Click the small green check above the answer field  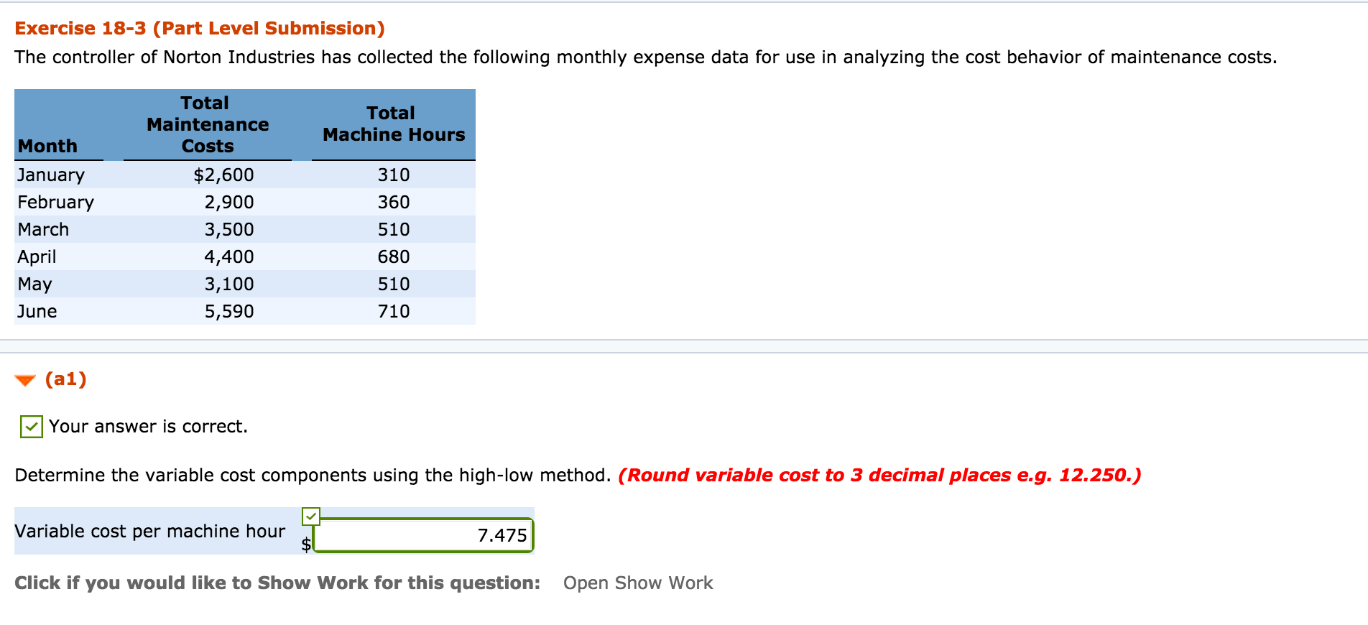click(310, 516)
